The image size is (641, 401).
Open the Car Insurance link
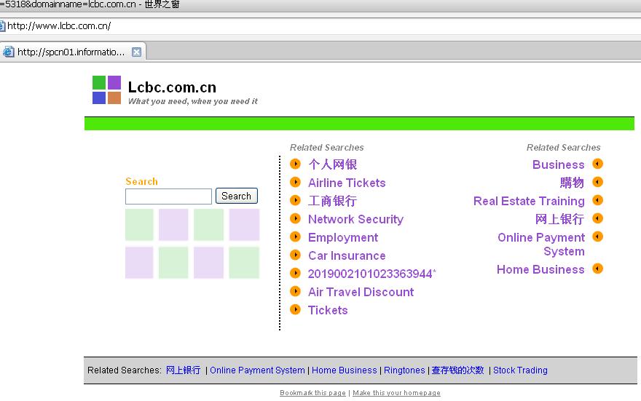(347, 255)
